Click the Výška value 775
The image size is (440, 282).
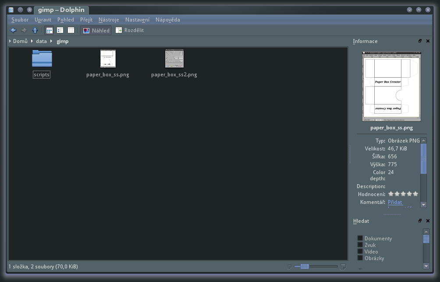(392, 164)
